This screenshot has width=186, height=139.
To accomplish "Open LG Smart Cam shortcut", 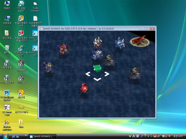I will 7,110.
